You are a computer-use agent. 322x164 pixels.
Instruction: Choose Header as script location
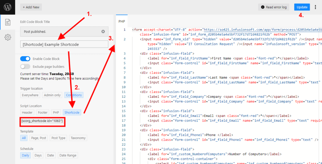point(27,112)
